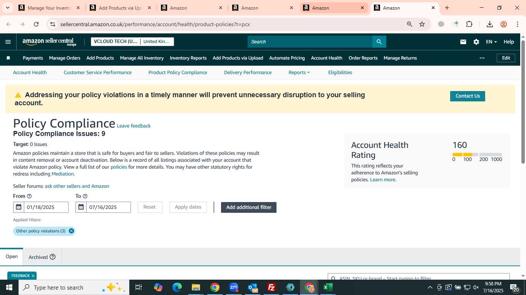Image resolution: width=526 pixels, height=295 pixels.
Task: Click the browser zoom magnifier icon in address bar
Action: tap(410, 24)
